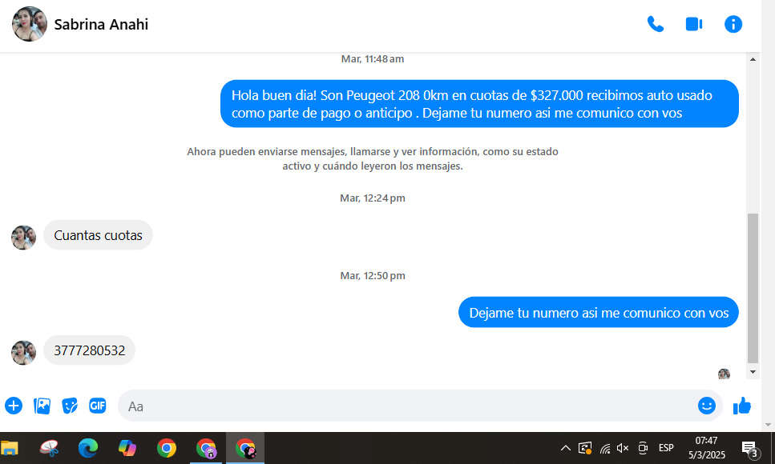Choose a sticker to send
This screenshot has height=464, width=775.
point(70,406)
